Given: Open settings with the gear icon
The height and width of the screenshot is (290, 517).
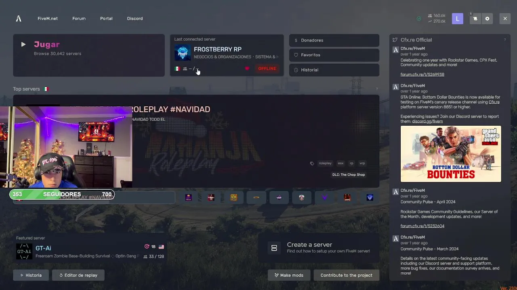Looking at the screenshot, I should 487,19.
